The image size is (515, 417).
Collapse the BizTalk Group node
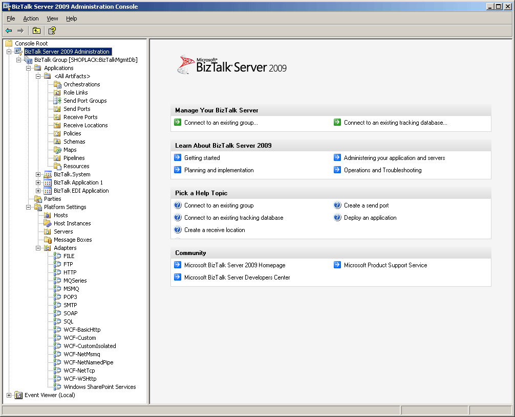[x=19, y=60]
